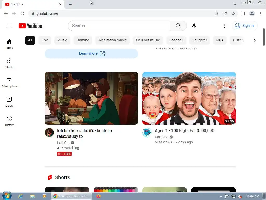This screenshot has height=200, width=266.
Task: Show hidden tray icons arrow
Action: click(221, 196)
